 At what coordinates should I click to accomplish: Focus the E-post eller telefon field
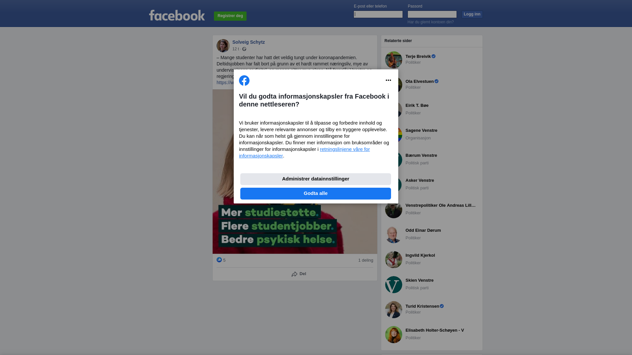click(x=378, y=14)
